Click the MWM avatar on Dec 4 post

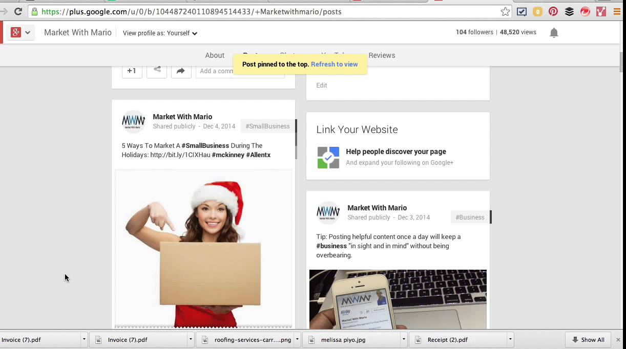tap(134, 122)
